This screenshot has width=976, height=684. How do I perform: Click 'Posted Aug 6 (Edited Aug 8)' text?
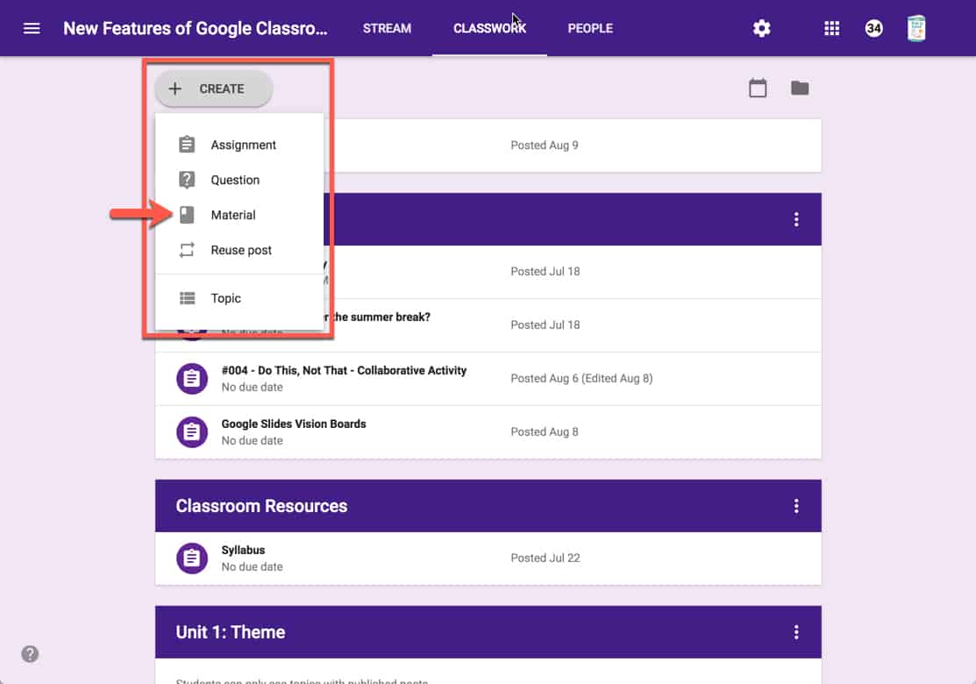[x=581, y=379]
